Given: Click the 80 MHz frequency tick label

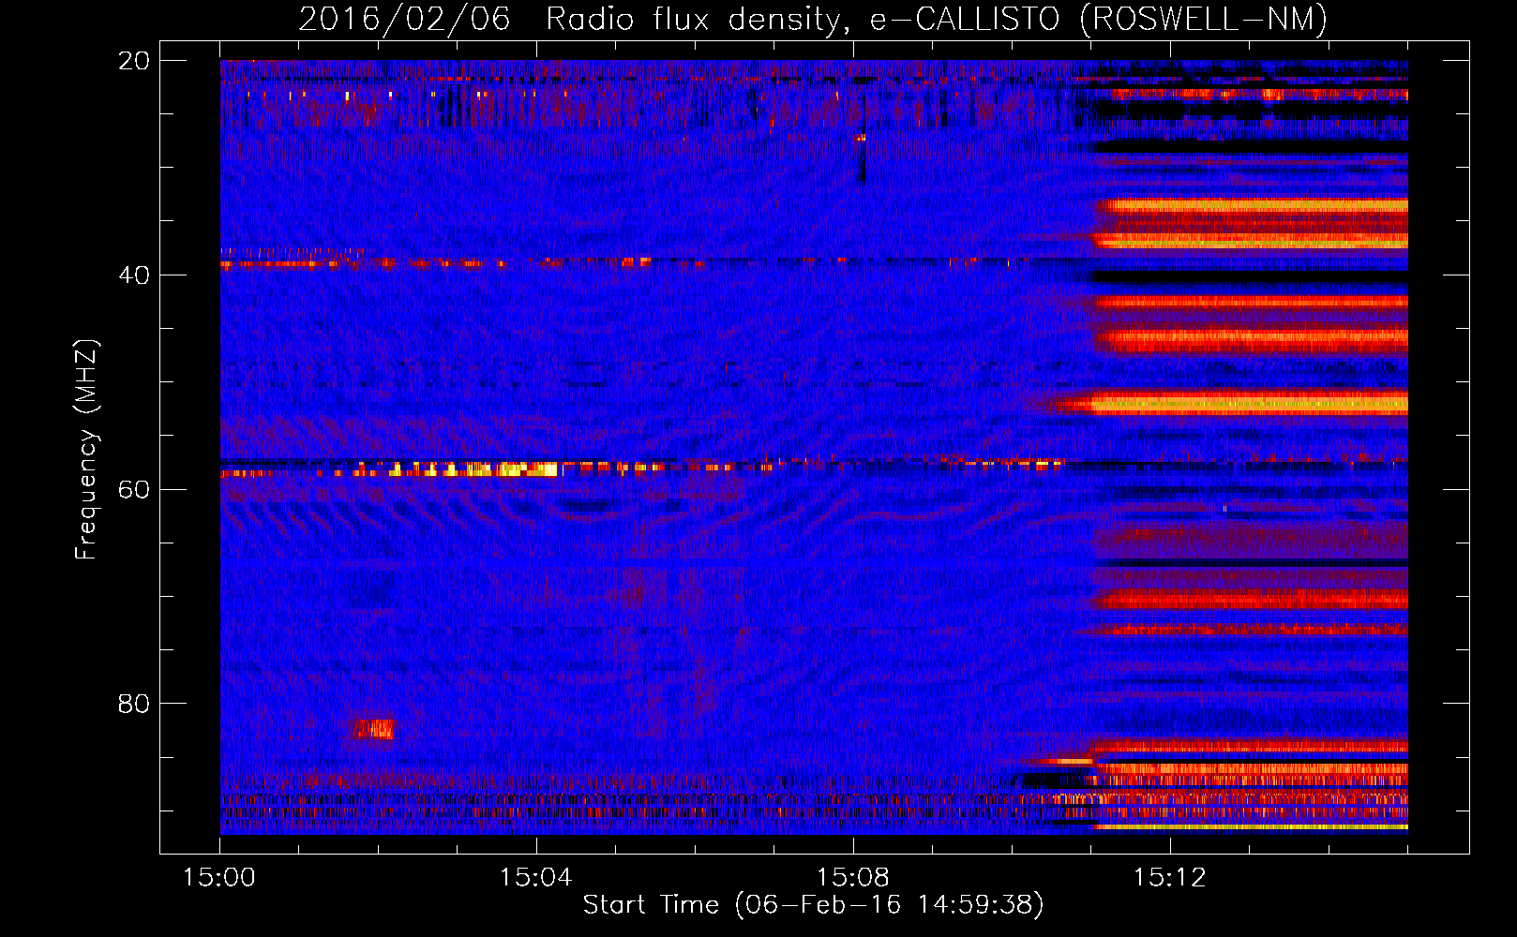Looking at the screenshot, I should [x=134, y=704].
